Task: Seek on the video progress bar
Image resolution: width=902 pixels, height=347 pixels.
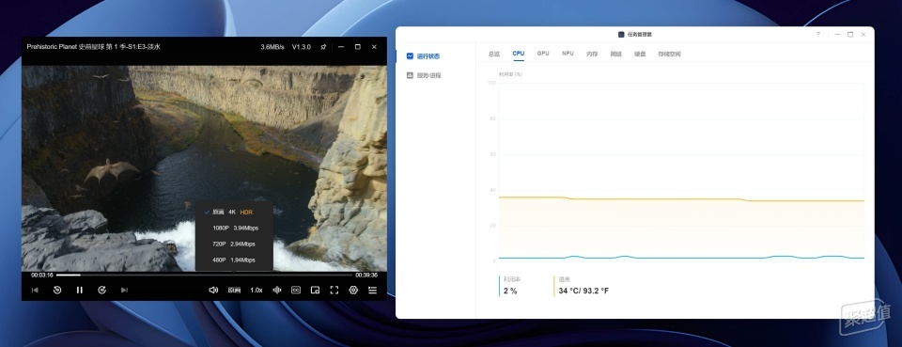Action: 204,276
